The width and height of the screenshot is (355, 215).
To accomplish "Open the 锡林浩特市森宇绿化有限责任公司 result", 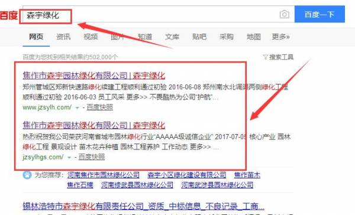I will click(143, 206).
